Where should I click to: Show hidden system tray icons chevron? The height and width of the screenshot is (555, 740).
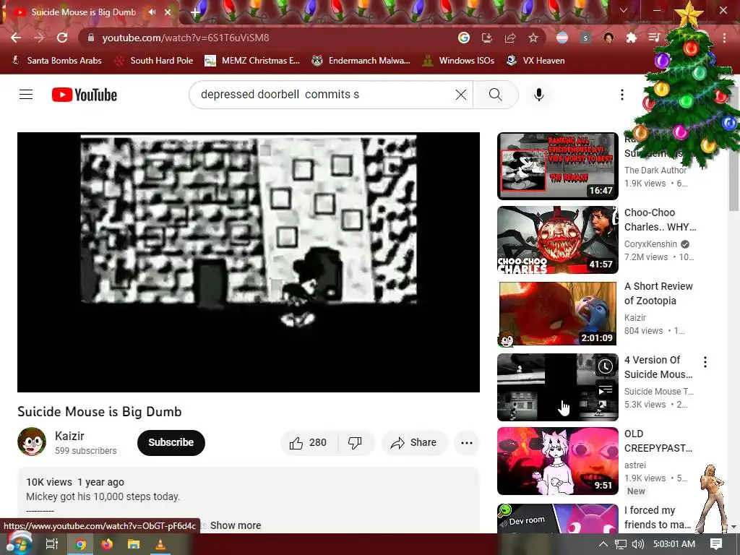(603, 544)
